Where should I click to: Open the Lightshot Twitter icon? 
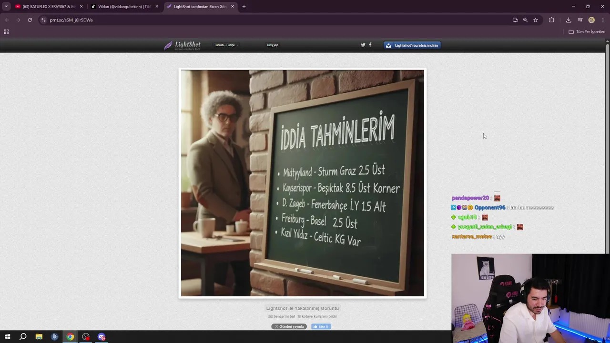(x=363, y=45)
